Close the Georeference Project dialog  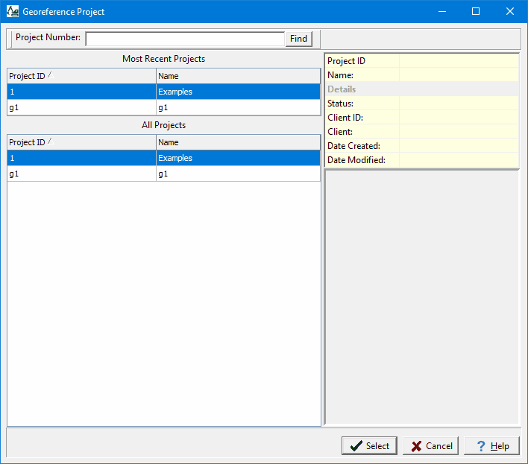tap(510, 11)
